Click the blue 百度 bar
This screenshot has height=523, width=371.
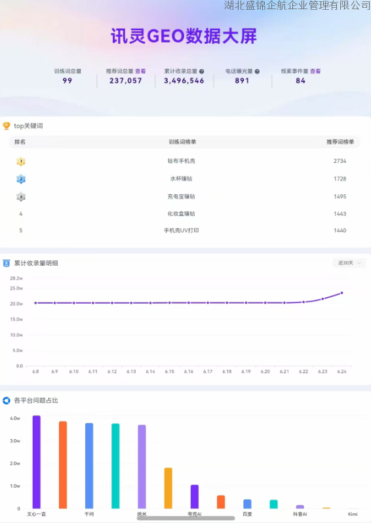[248, 504]
